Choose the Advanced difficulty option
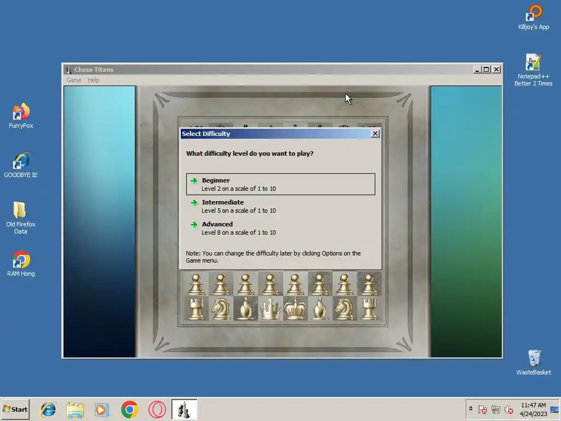This screenshot has height=421, width=561. (x=280, y=228)
